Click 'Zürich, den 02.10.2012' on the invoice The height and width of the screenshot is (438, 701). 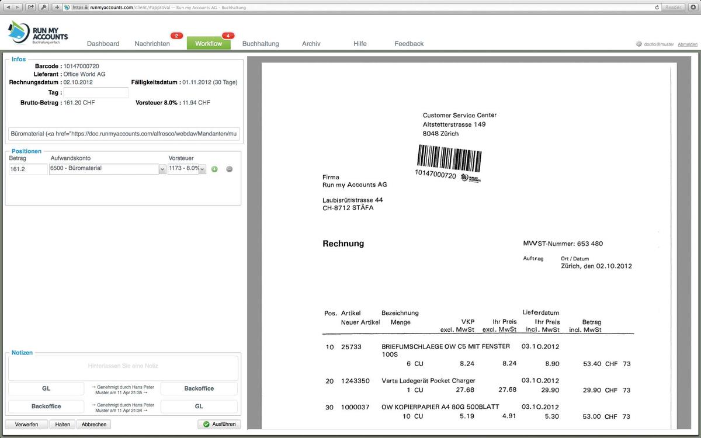(596, 266)
